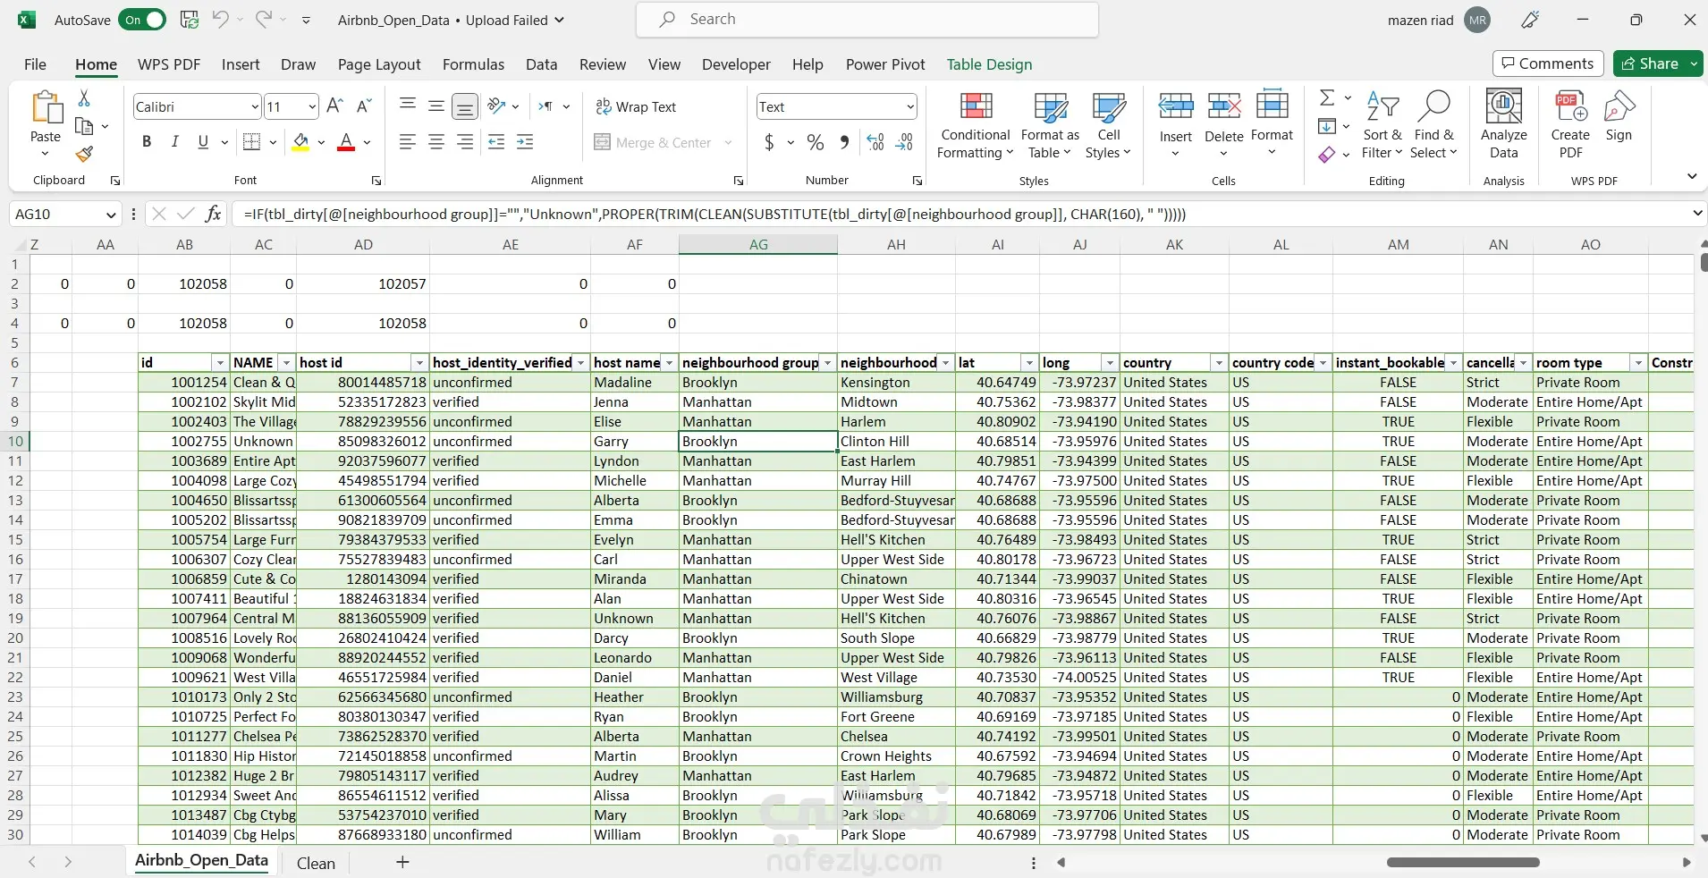Click the Undo arrow icon
Screen dimensions: 1708x878
coord(220,20)
